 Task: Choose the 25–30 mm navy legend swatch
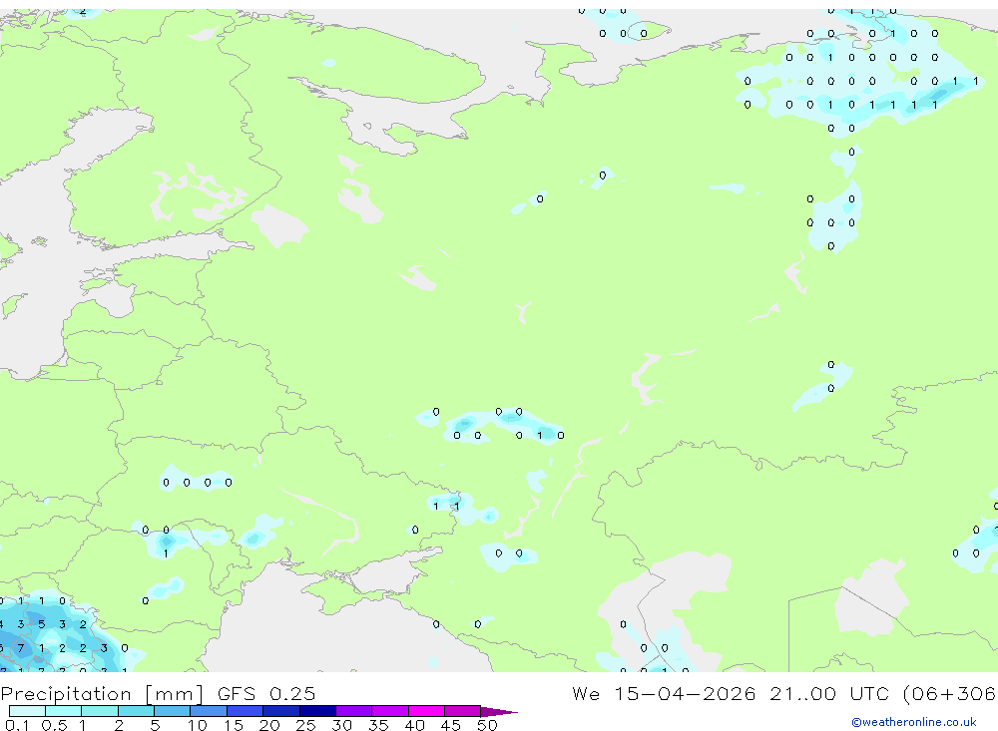(317, 711)
